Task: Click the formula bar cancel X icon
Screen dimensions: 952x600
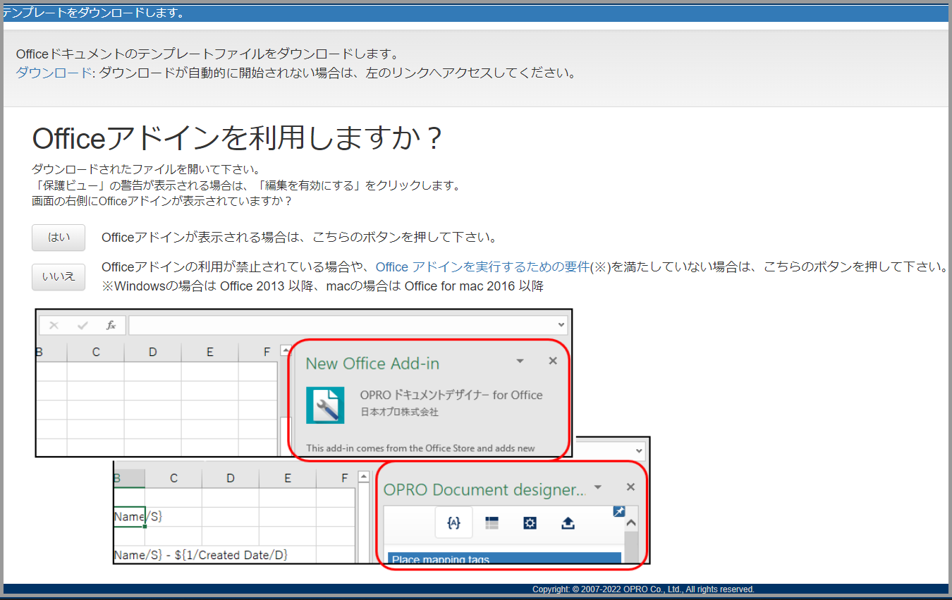Action: point(54,325)
